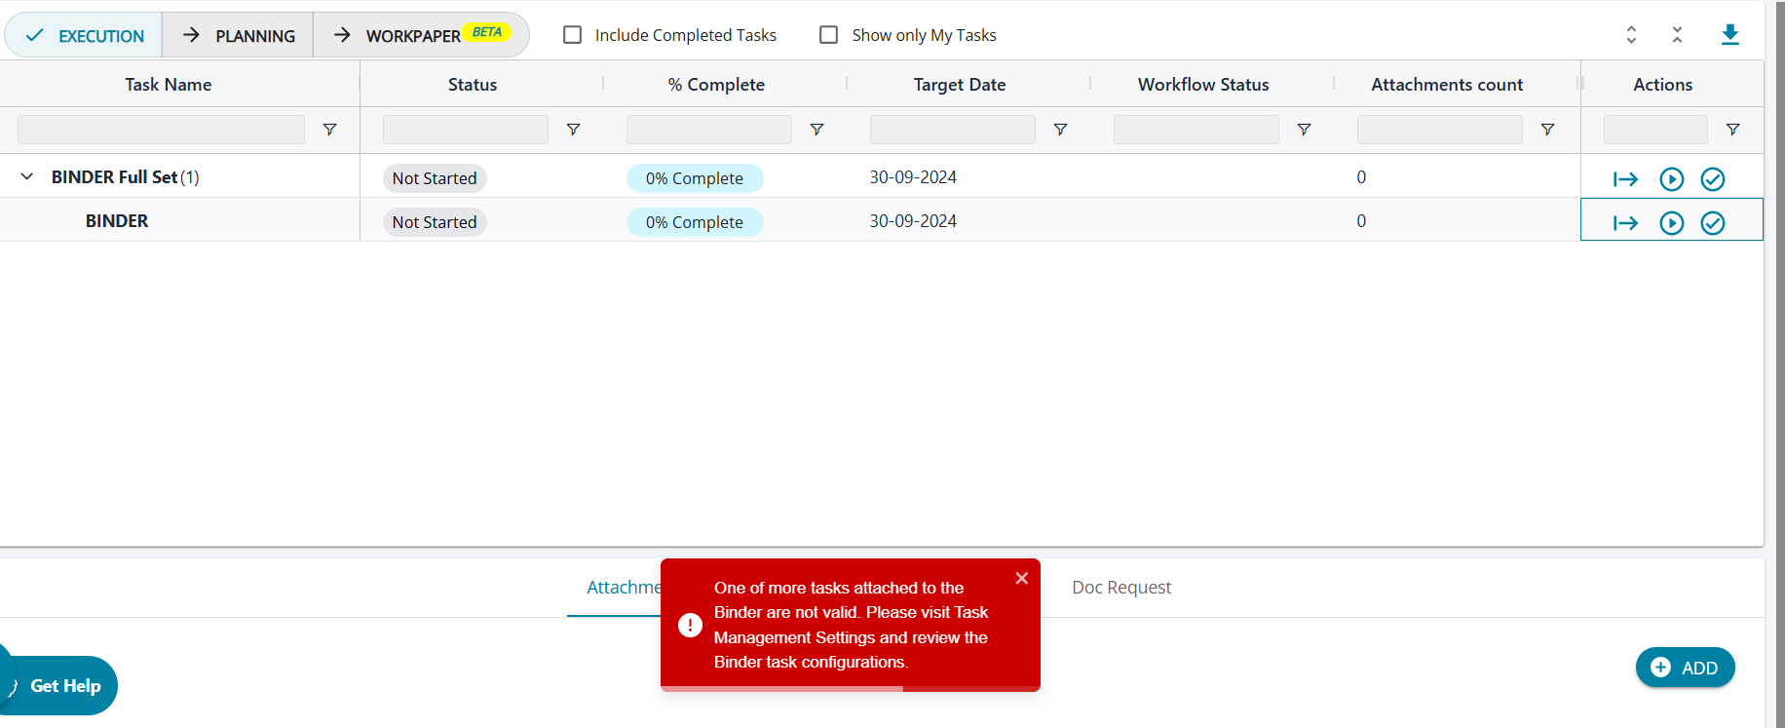Click the download arrow icon
The width and height of the screenshot is (1785, 728).
tap(1729, 35)
